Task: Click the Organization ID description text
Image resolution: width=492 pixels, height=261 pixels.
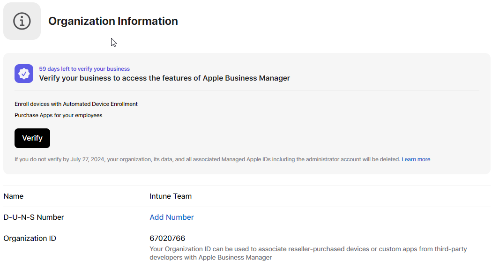Action: [x=308, y=253]
